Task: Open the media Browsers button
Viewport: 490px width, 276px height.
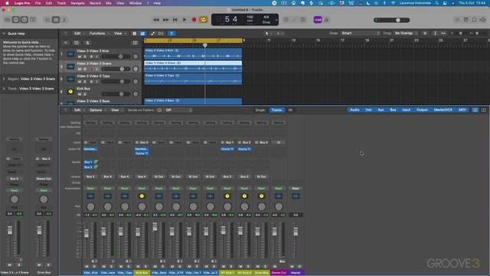Action: 483,20
